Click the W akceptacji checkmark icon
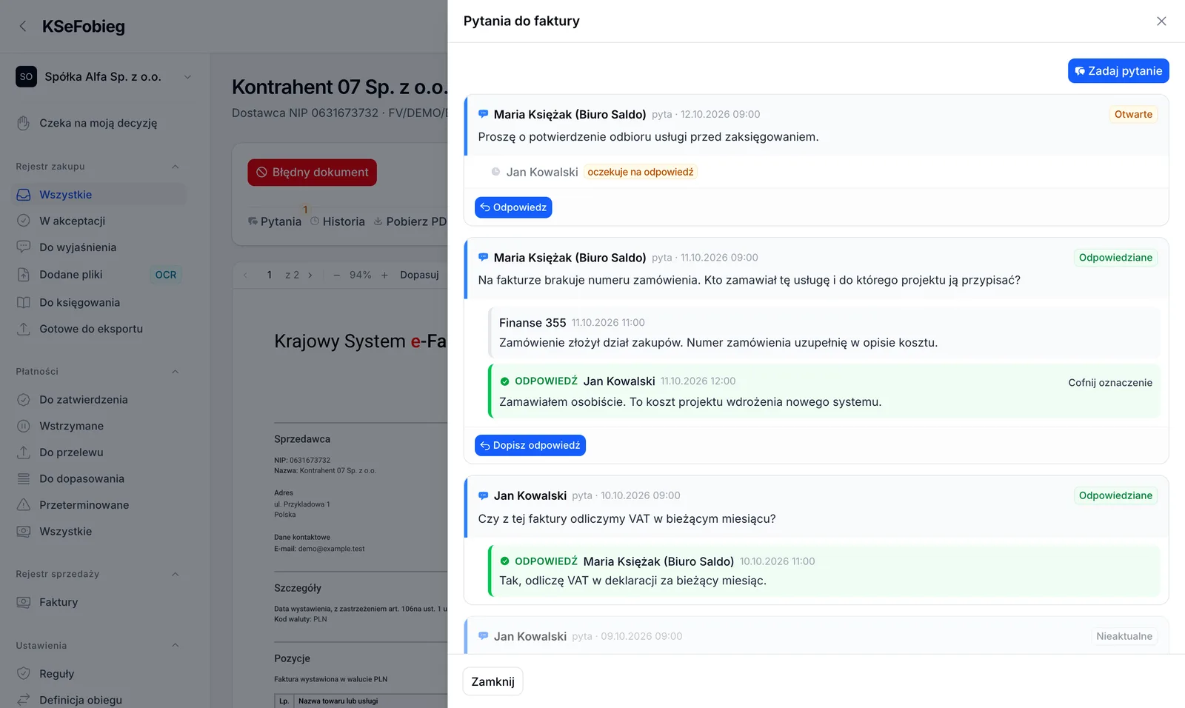The height and width of the screenshot is (708, 1185). click(x=24, y=221)
